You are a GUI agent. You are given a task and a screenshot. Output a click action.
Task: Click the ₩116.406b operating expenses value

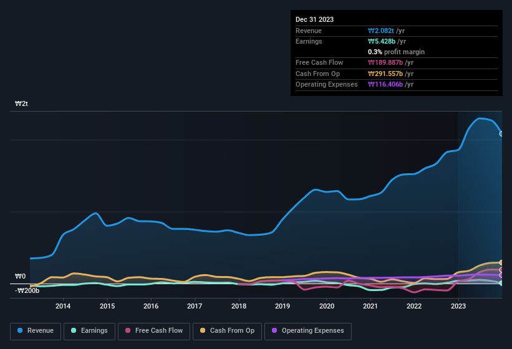385,85
